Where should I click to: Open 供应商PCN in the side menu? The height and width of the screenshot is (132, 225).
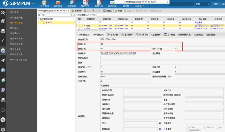pos(15,33)
